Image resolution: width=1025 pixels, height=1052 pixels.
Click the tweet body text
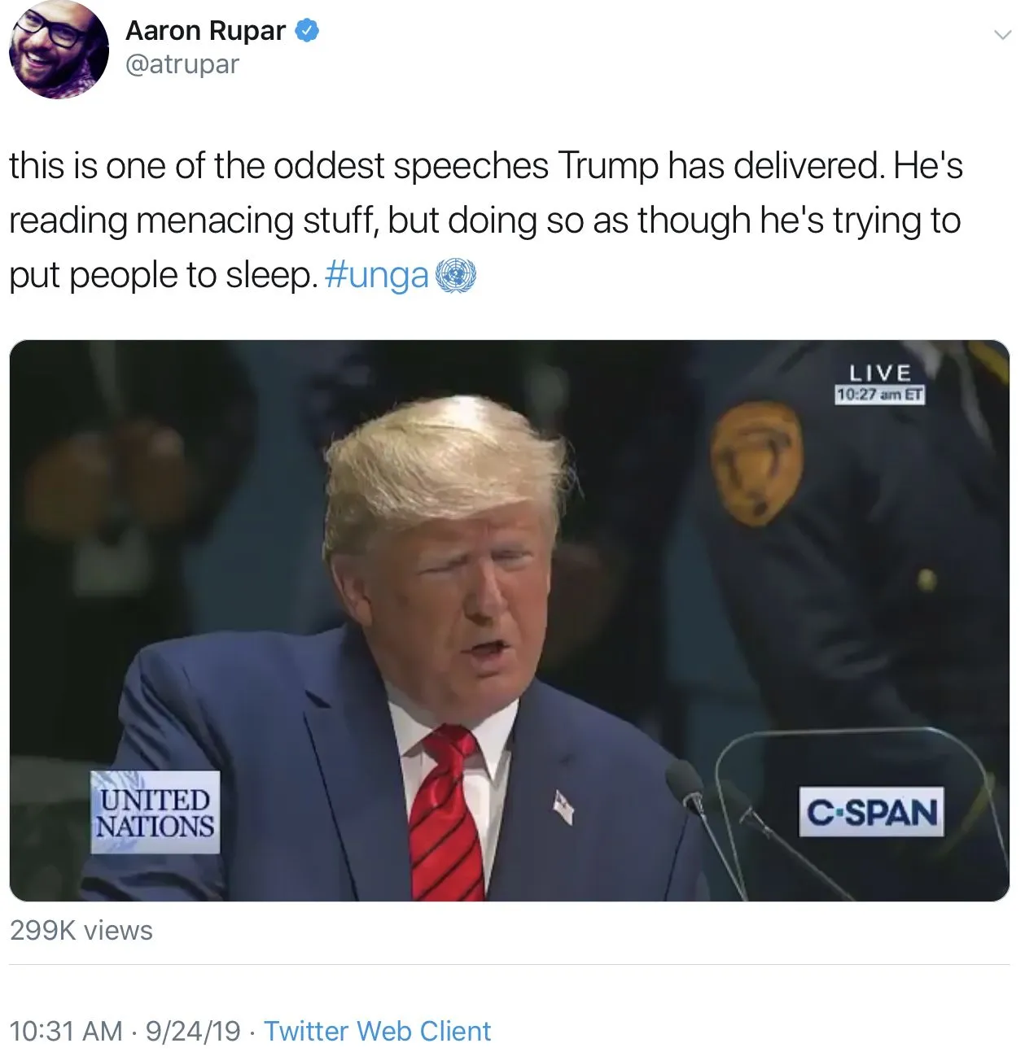point(486,220)
